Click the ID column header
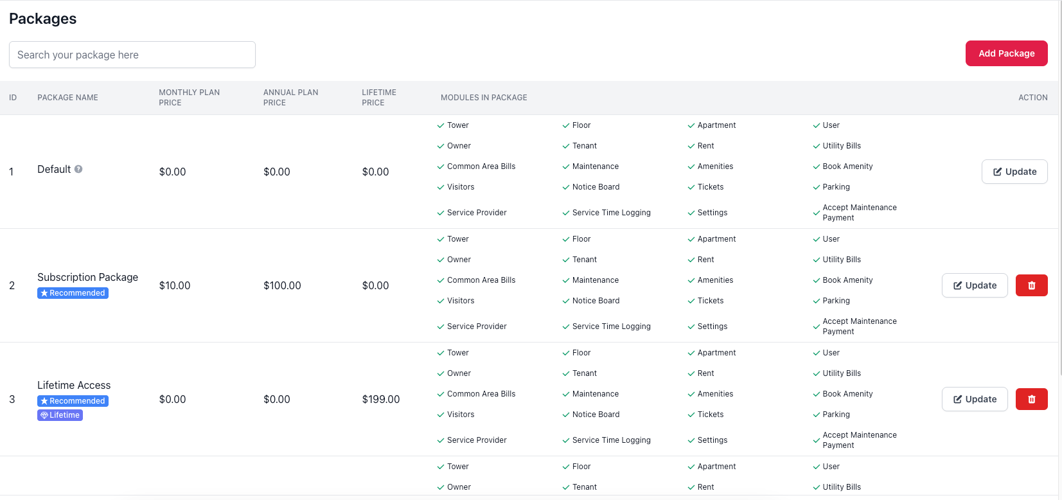Viewport: 1062px width, 500px height. coord(13,98)
